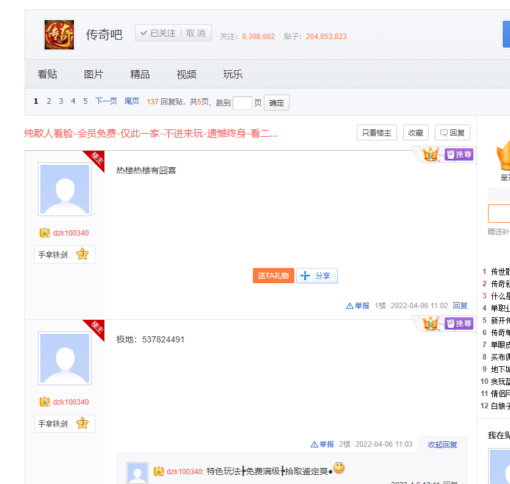
Task: Click the page number jump input field
Action: 242,103
